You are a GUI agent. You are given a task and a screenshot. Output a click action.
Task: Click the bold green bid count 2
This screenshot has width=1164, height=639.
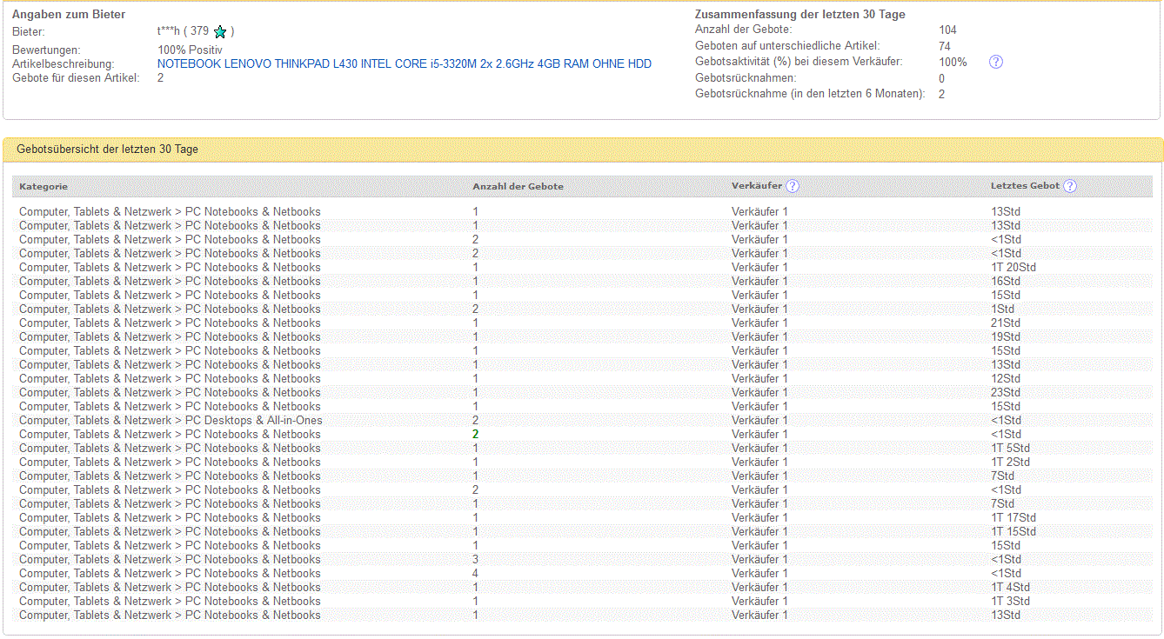pos(475,434)
